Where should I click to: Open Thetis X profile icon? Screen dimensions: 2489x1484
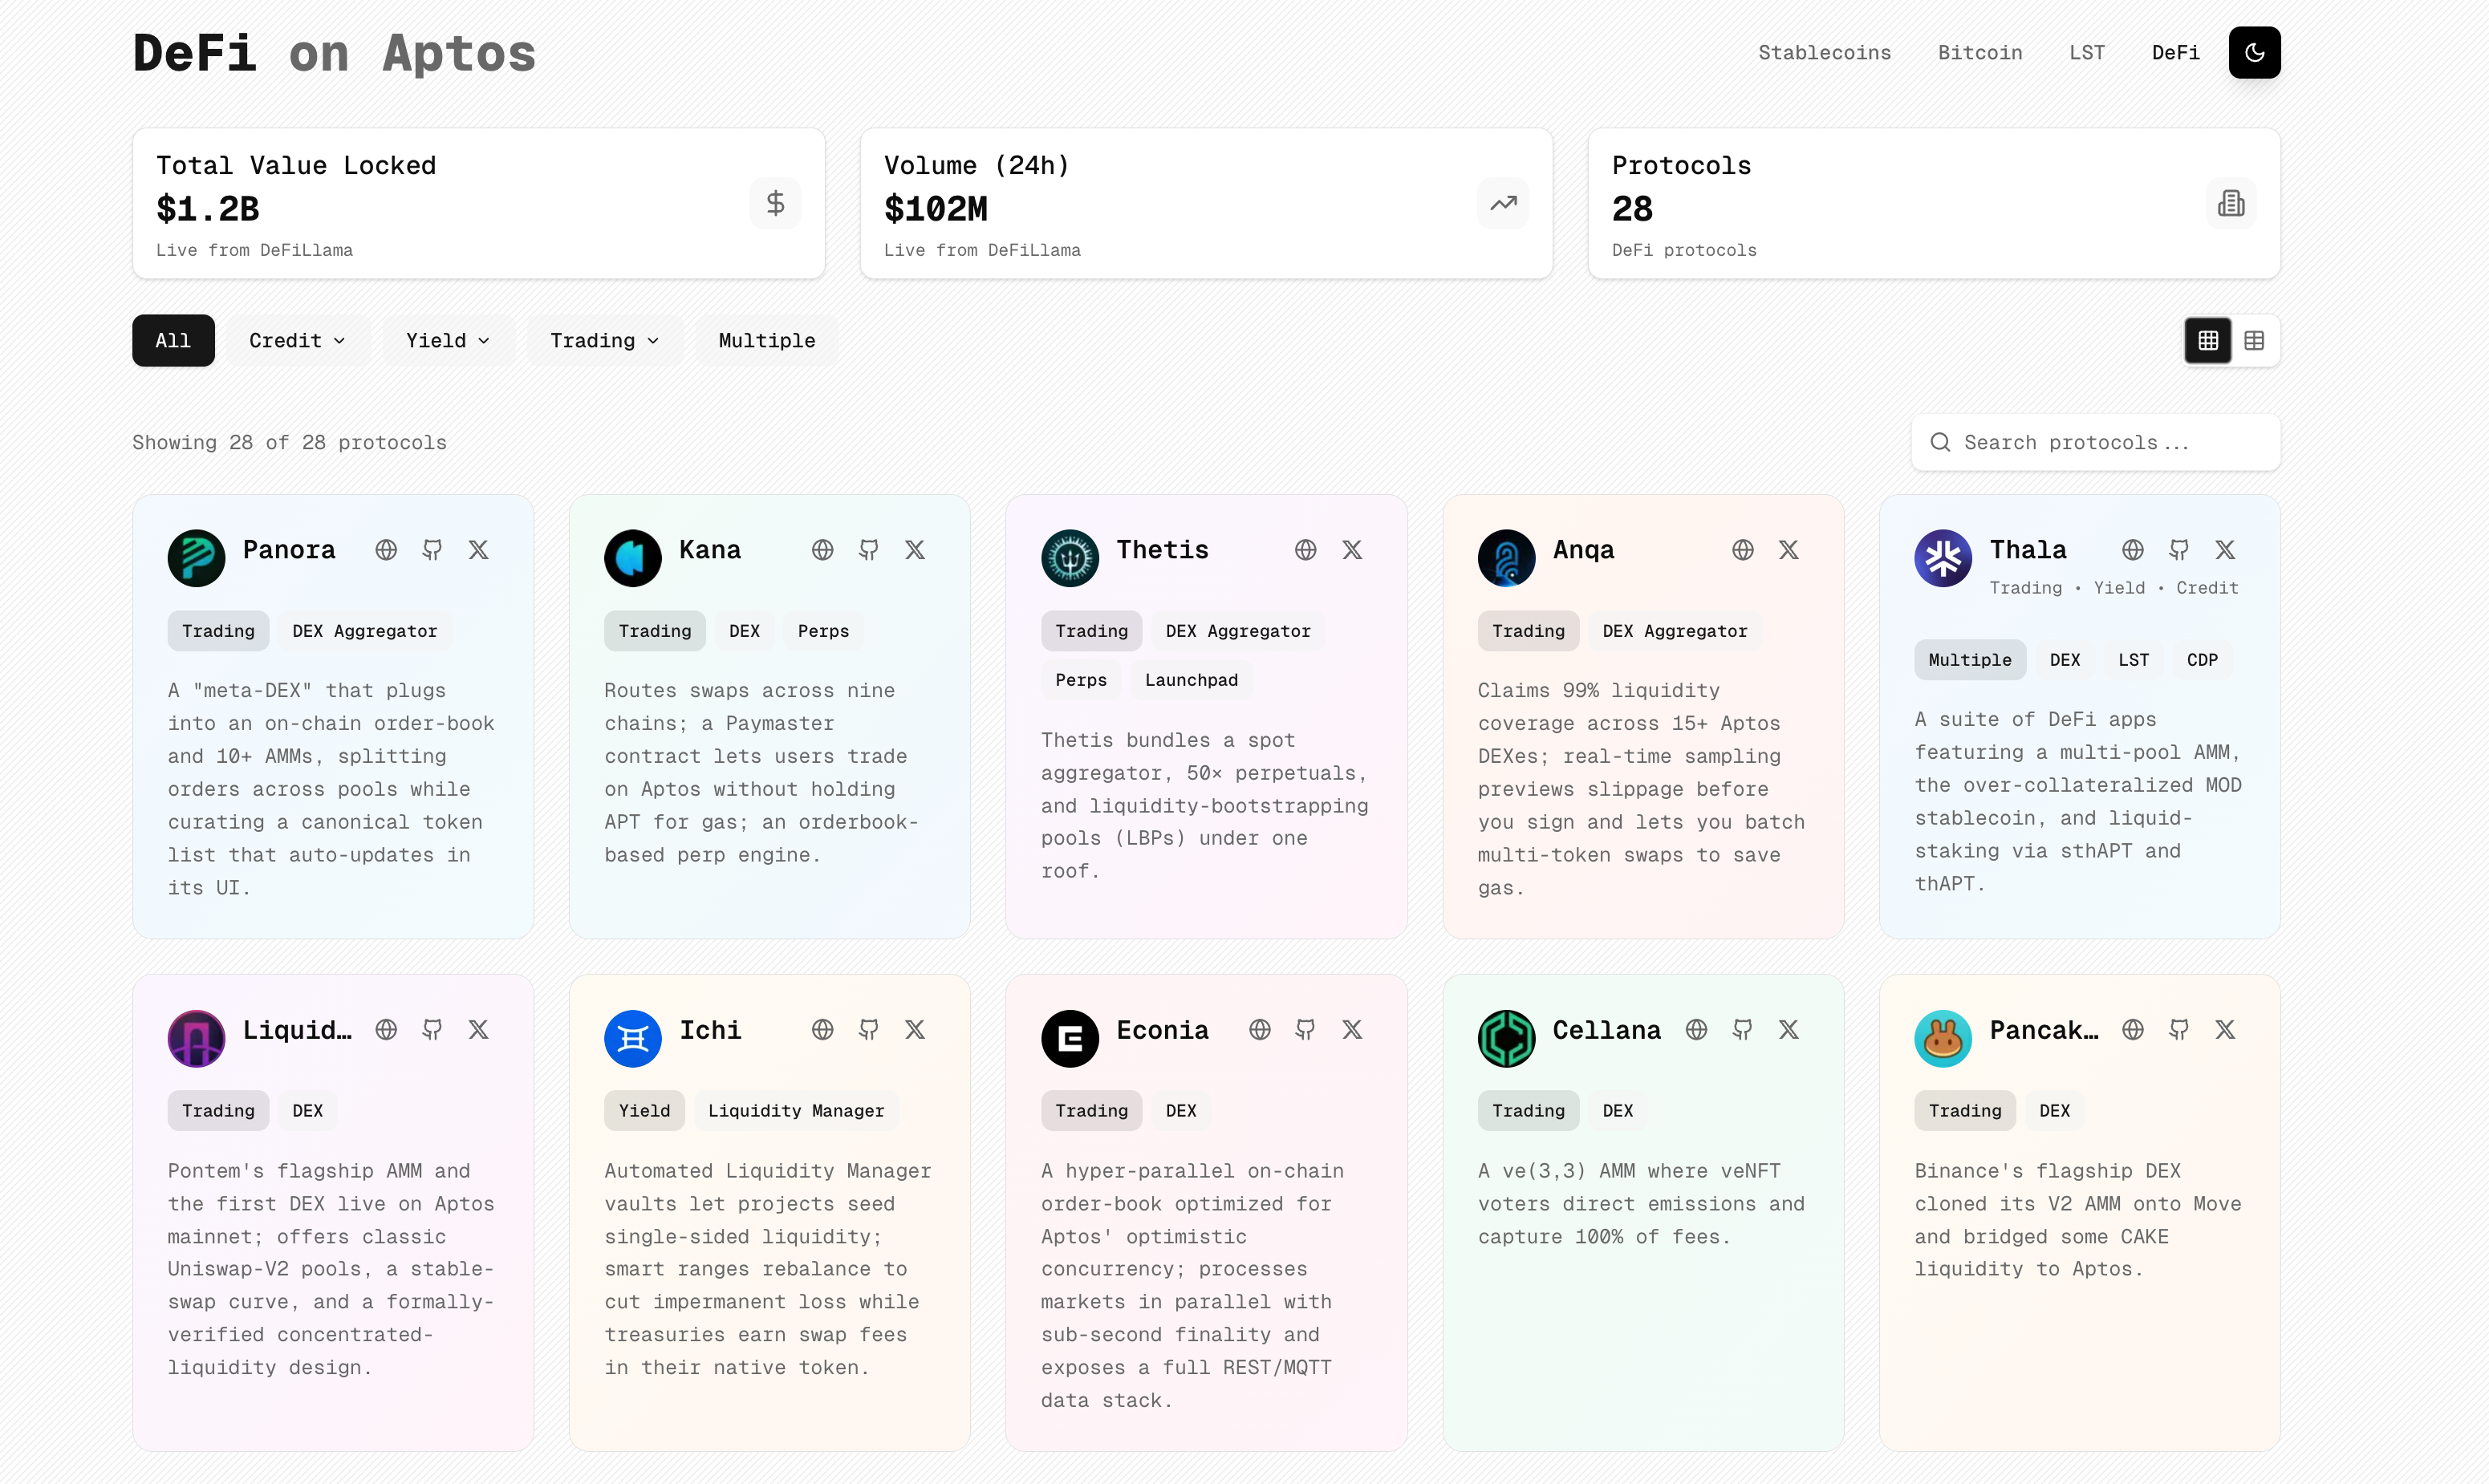[x=1352, y=550]
